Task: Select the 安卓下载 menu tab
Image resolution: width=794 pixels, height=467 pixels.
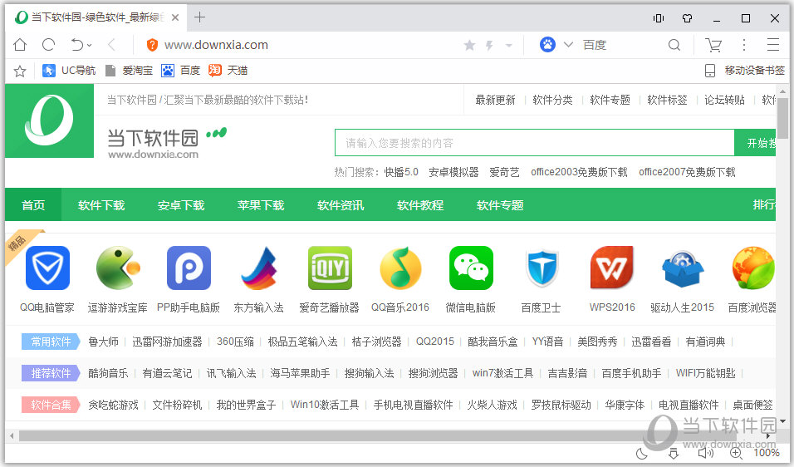Action: point(181,205)
